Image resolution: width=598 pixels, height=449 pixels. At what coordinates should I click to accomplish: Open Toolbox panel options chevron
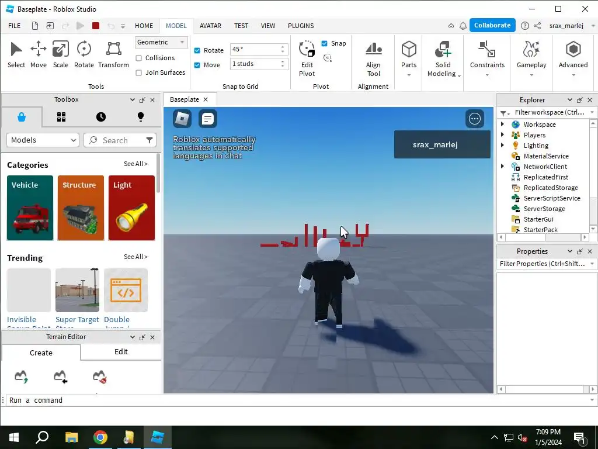[133, 99]
